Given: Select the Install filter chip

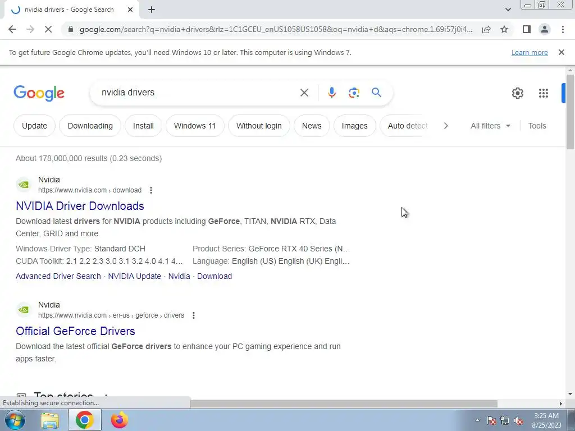Looking at the screenshot, I should [x=143, y=126].
